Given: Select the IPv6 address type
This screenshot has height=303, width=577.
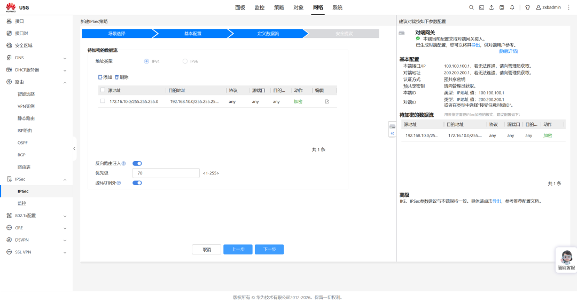Looking at the screenshot, I should pyautogui.click(x=185, y=61).
